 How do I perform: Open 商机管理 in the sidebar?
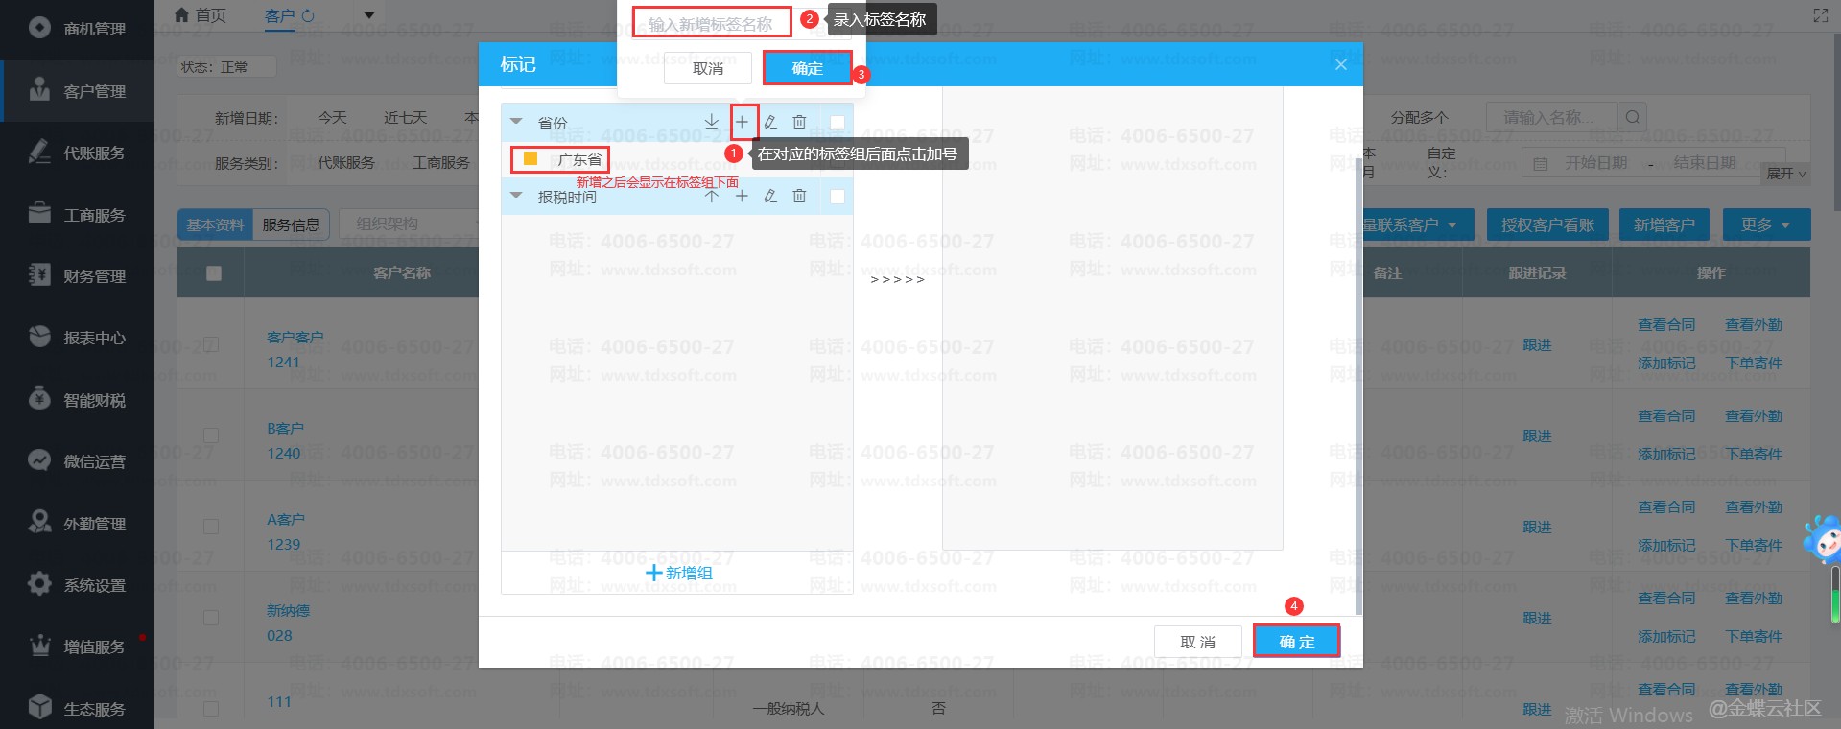[77, 29]
